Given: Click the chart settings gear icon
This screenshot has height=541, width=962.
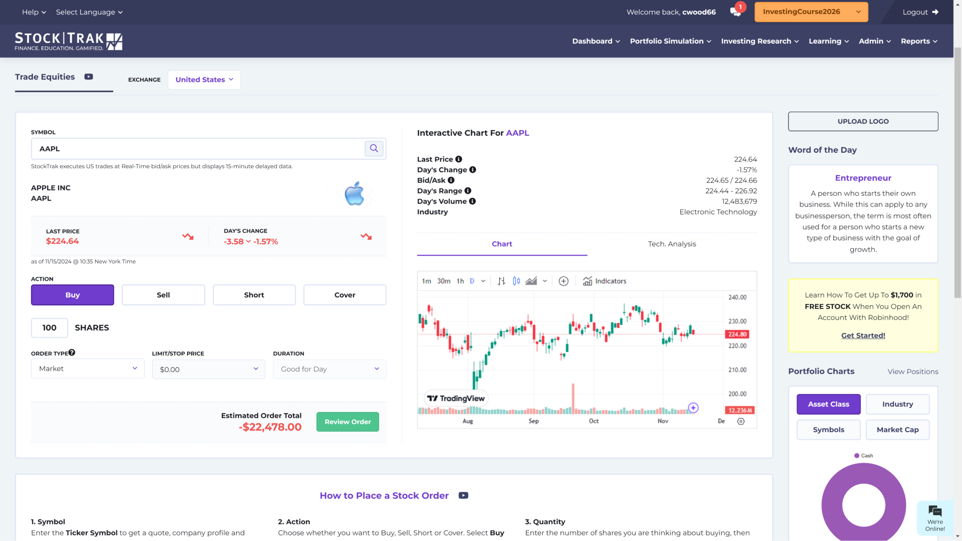Looking at the screenshot, I should (741, 421).
